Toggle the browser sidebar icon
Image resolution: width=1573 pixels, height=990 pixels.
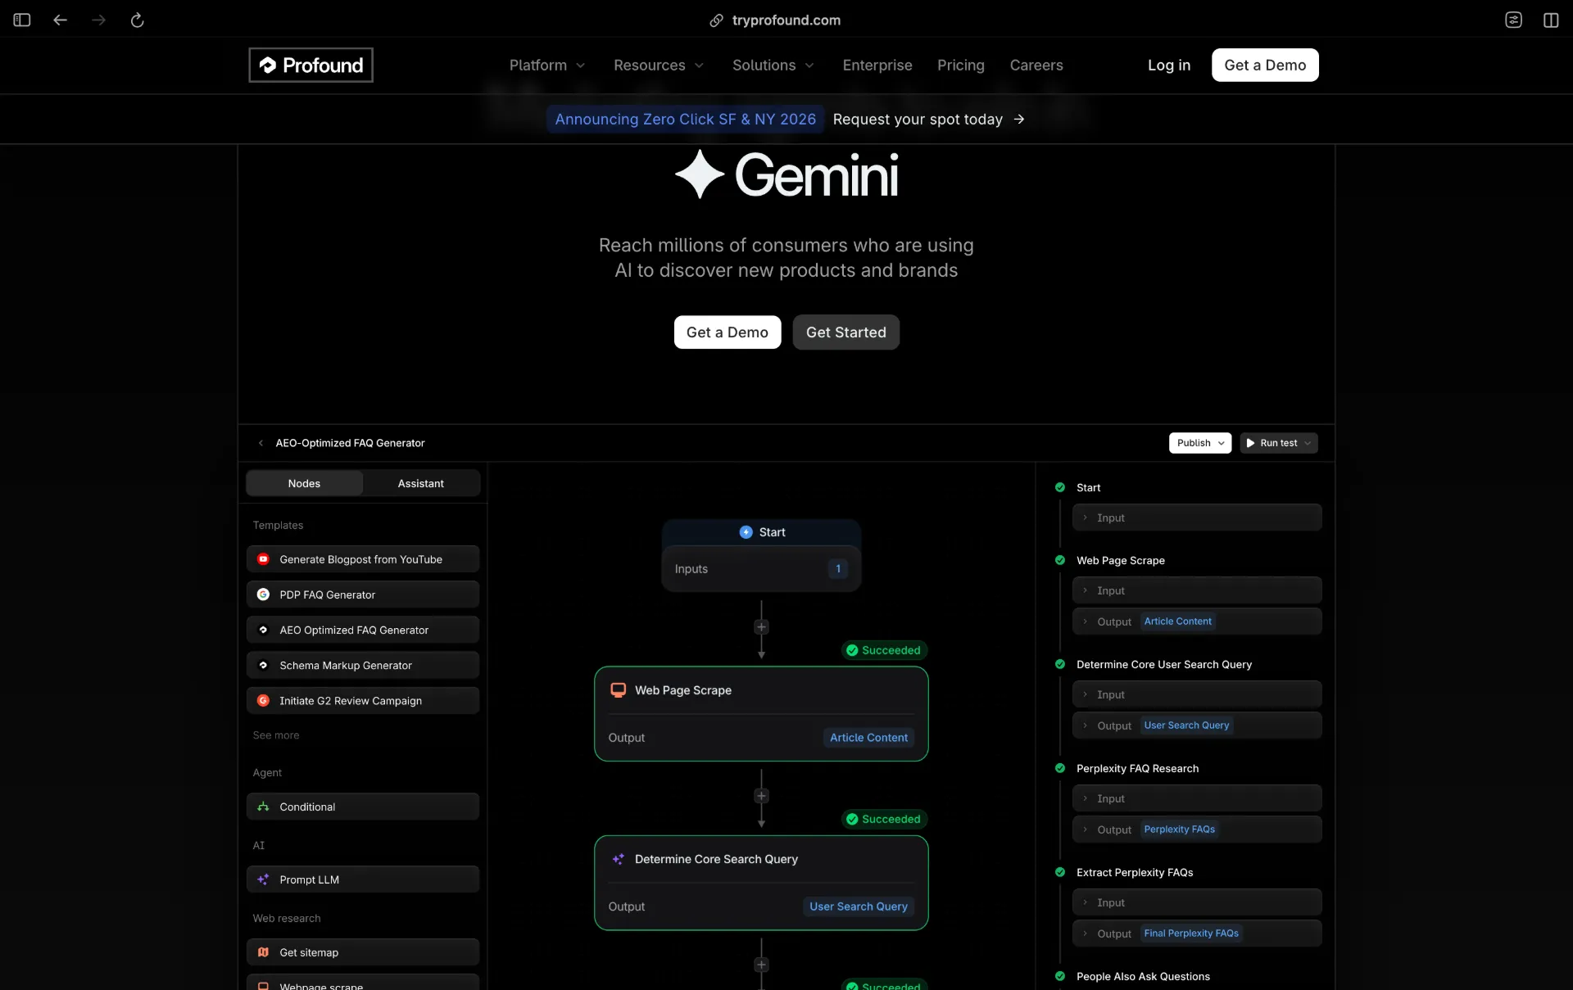point(22,20)
